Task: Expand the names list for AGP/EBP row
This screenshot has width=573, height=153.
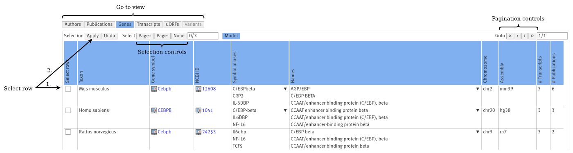Action: [477, 89]
